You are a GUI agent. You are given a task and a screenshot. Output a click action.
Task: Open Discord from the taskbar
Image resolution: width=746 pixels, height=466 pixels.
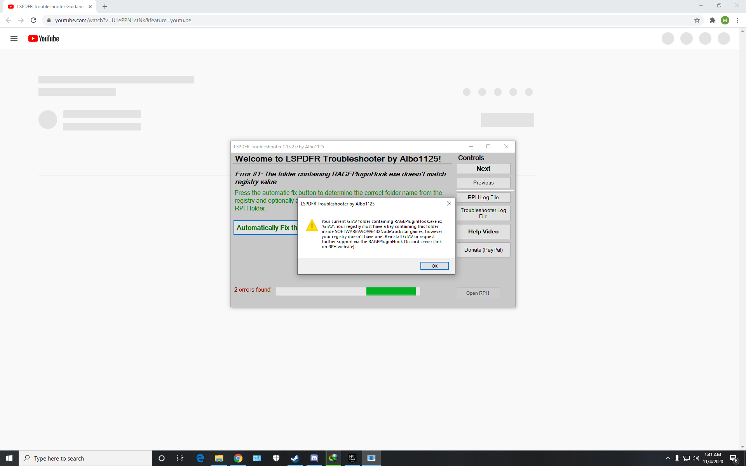pyautogui.click(x=314, y=458)
